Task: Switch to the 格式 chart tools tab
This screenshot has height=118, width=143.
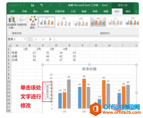Action: (x=128, y=11)
